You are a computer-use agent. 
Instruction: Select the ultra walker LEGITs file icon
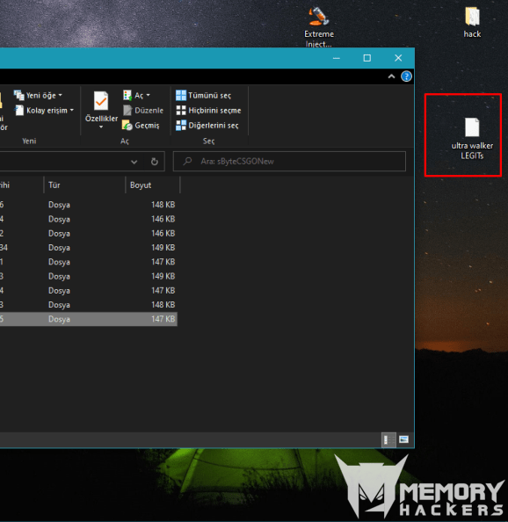(472, 139)
